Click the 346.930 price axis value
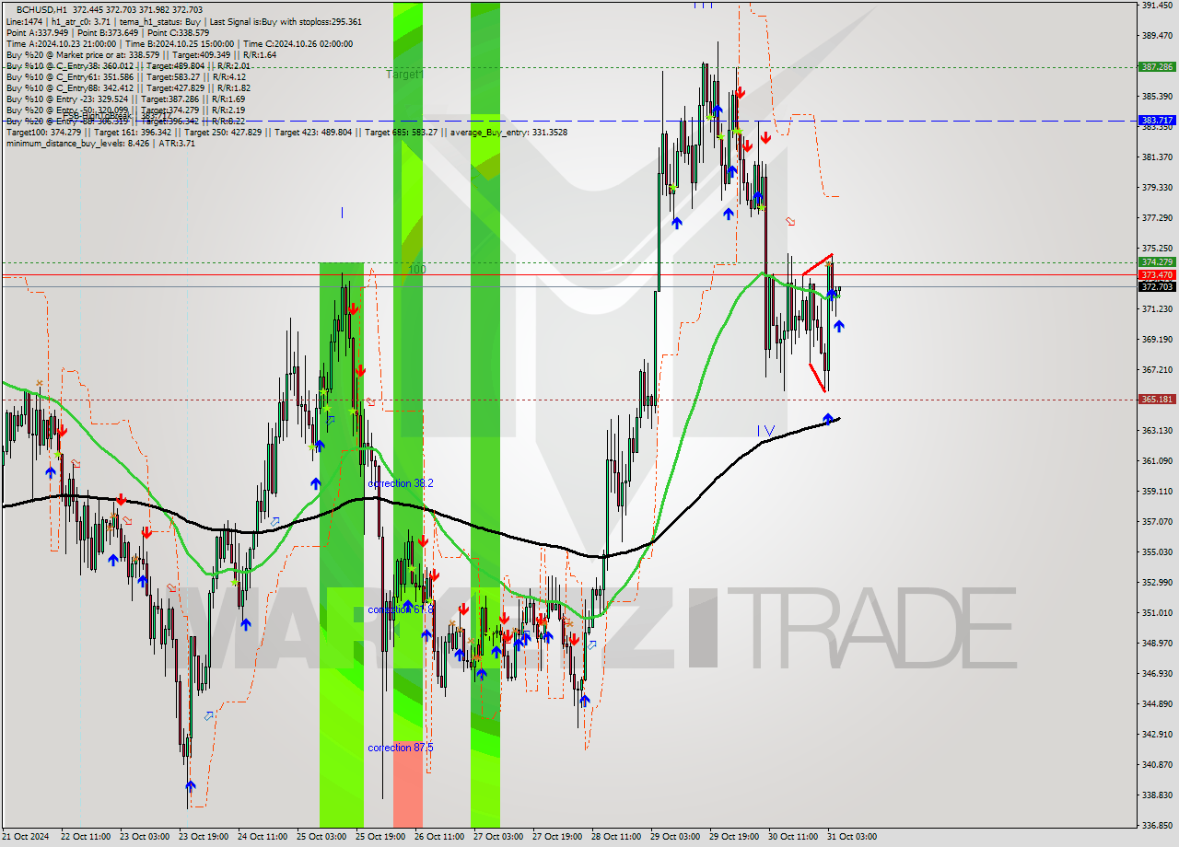Image resolution: width=1179 pixels, height=847 pixels. 1157,673
